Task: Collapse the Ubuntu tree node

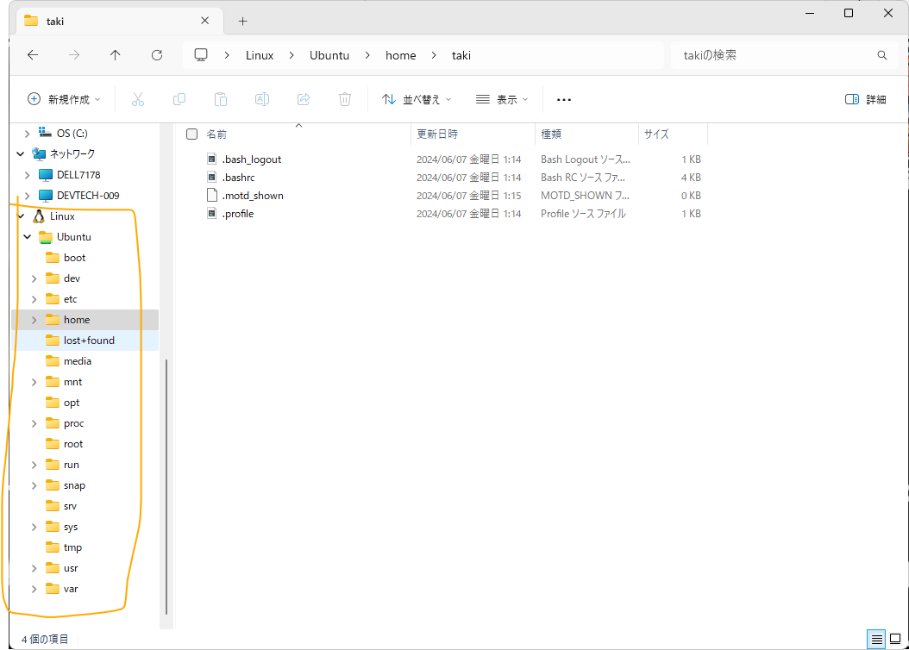Action: point(28,237)
